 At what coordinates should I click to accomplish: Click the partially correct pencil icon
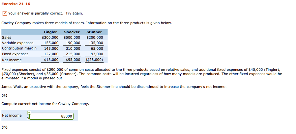coord(5,14)
